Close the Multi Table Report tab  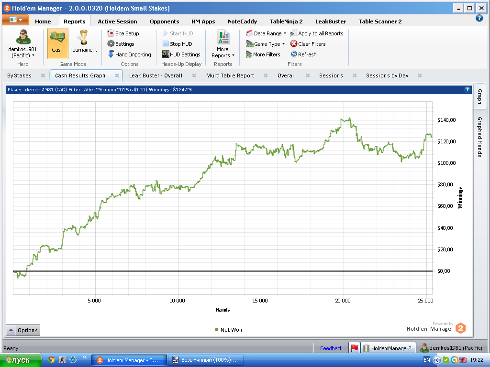(x=265, y=76)
